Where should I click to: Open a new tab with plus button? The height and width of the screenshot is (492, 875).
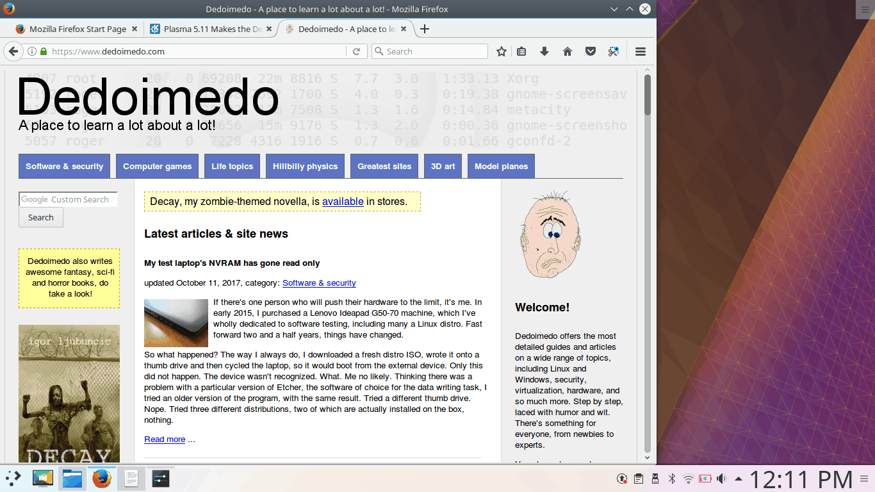424,29
